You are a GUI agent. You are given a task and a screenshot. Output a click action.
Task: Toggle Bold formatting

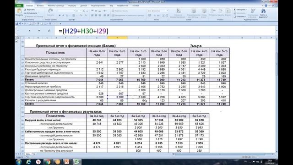(x=60, y=16)
